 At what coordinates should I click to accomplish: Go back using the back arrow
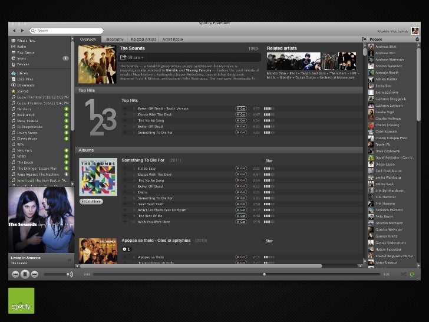[14, 31]
